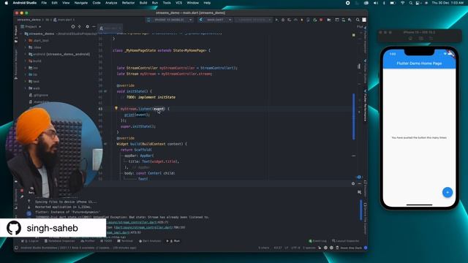
Task: Open the Refactor menu
Action: pyautogui.click(x=129, y=3)
